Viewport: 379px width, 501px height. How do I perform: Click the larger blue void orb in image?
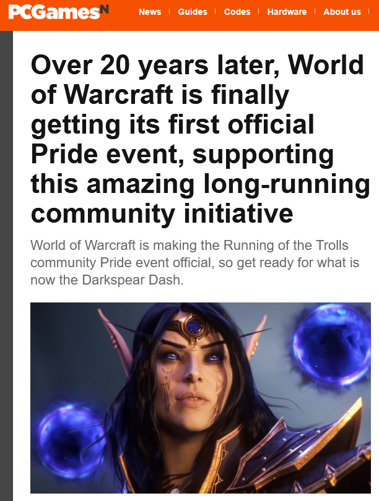(x=333, y=343)
